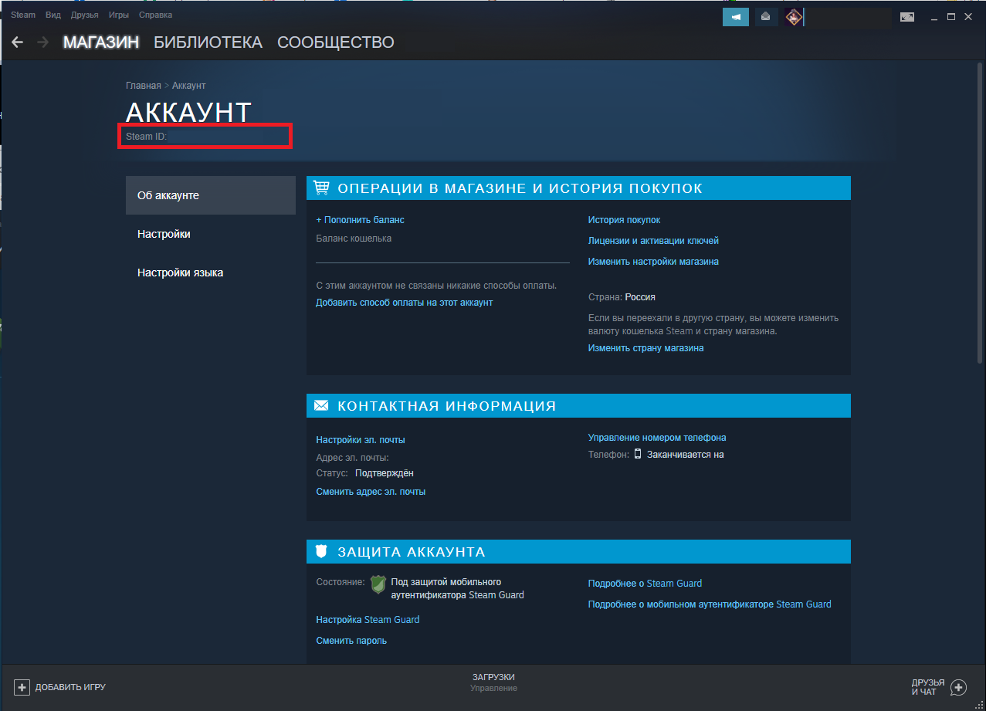986x711 pixels.
Task: Switch to the БИБЛИОТЕКА section
Action: [x=208, y=42]
